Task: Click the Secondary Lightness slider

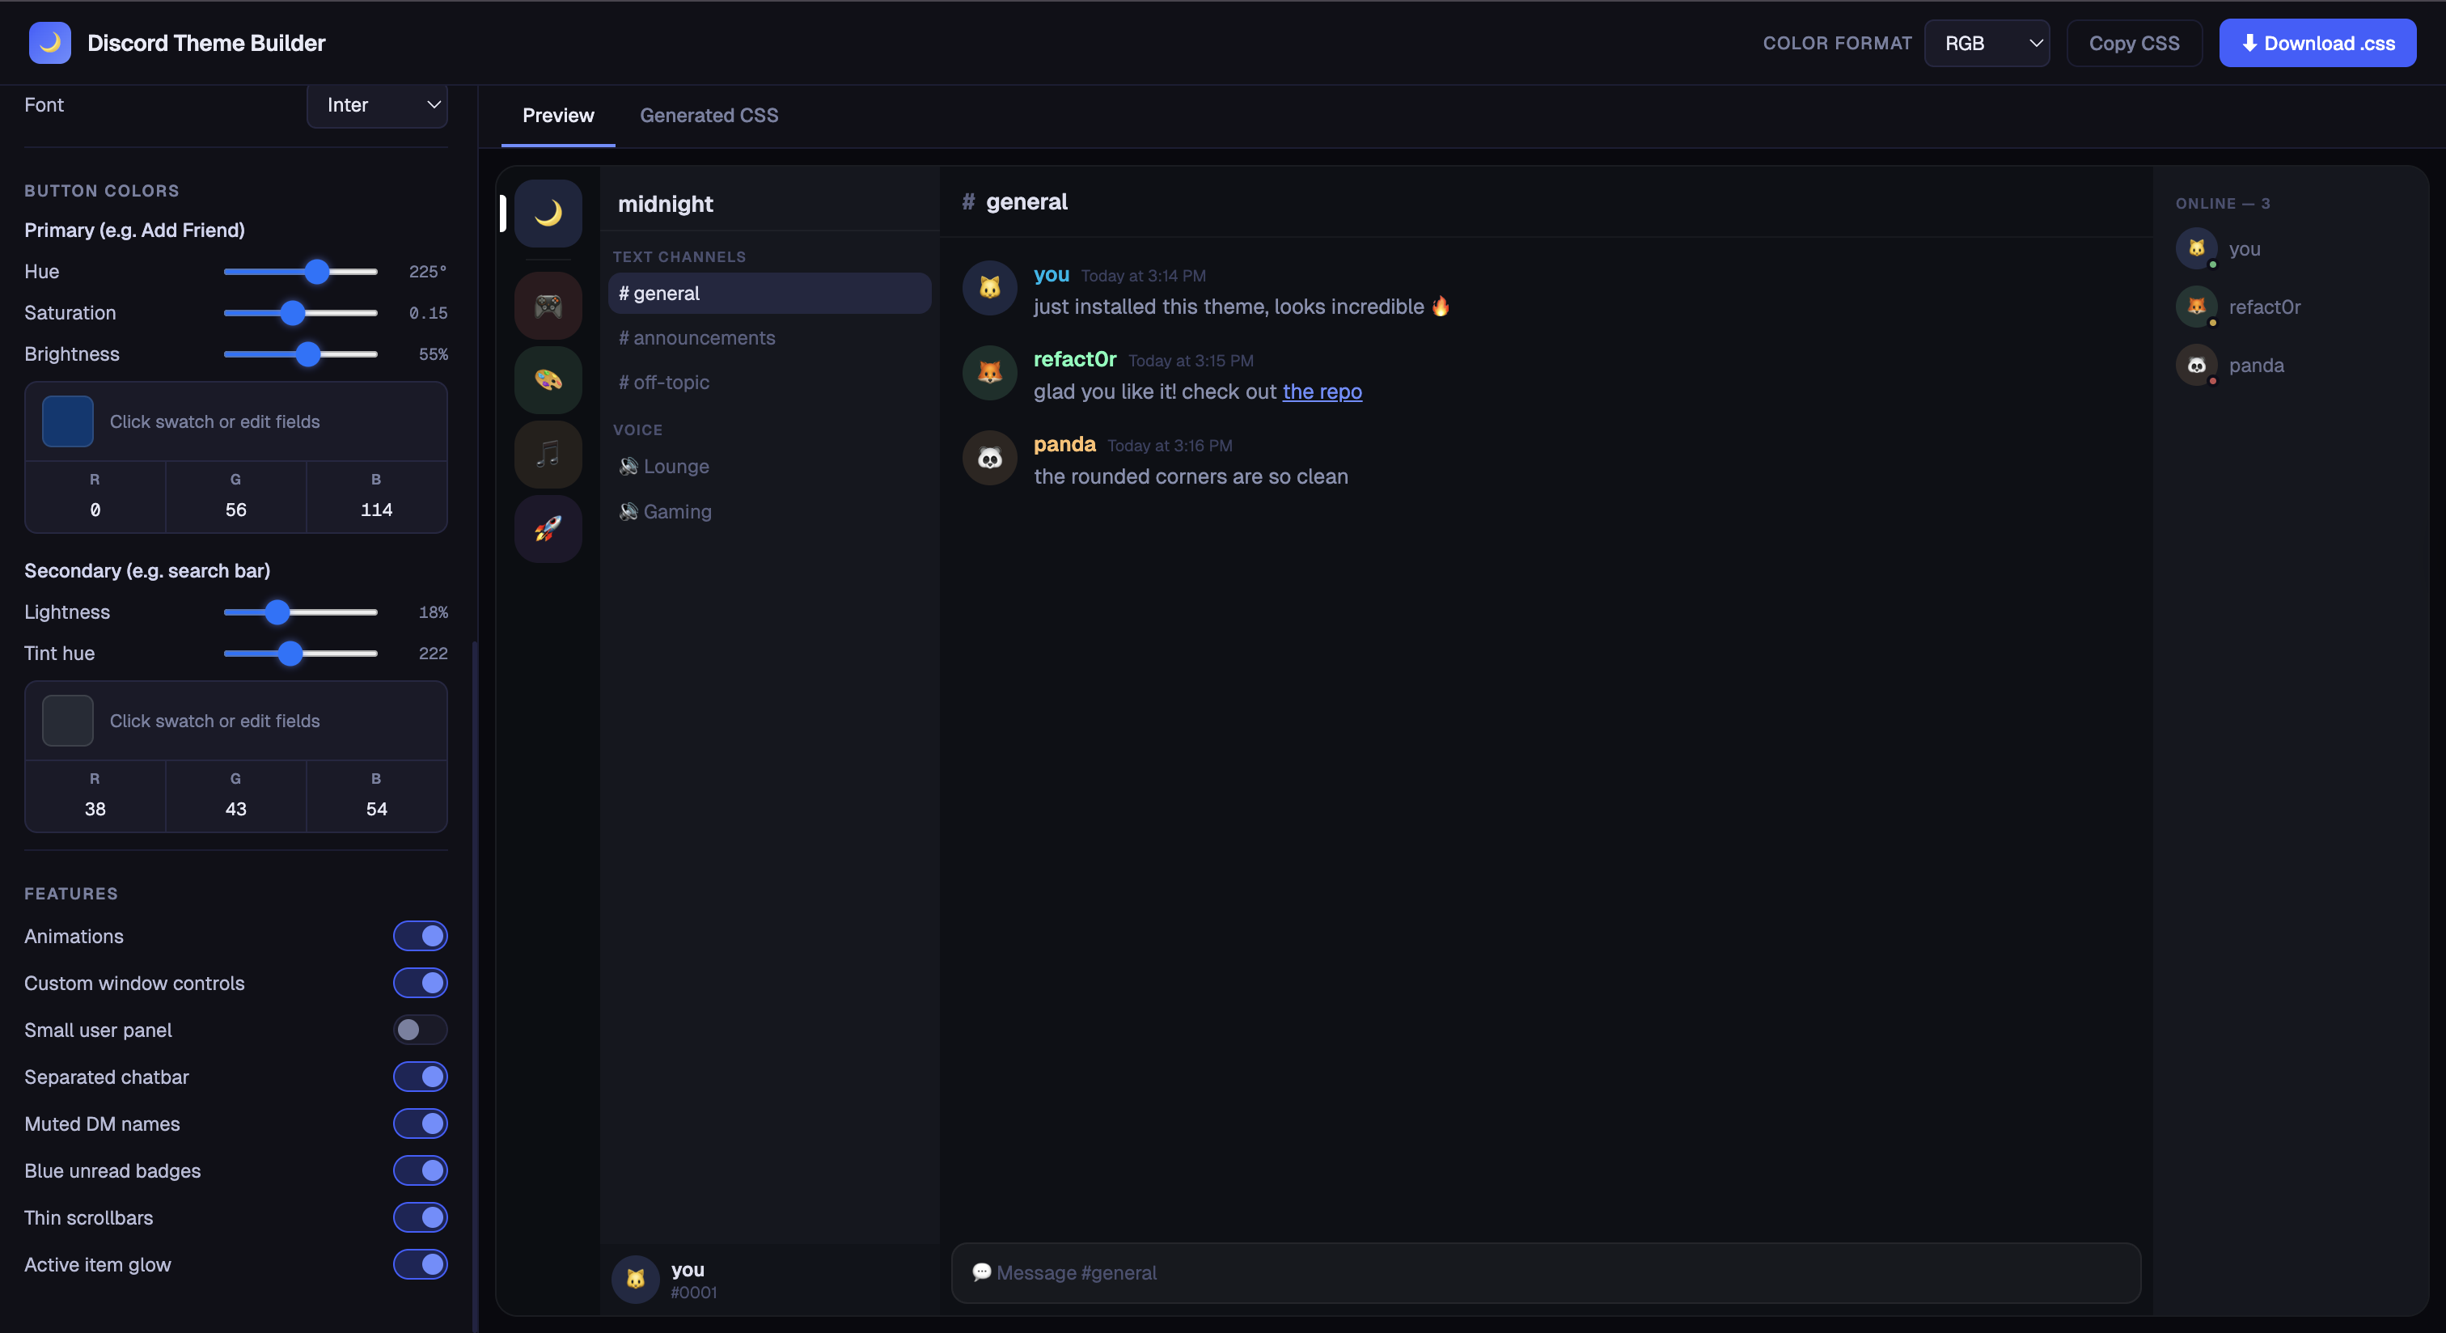Action: click(300, 612)
